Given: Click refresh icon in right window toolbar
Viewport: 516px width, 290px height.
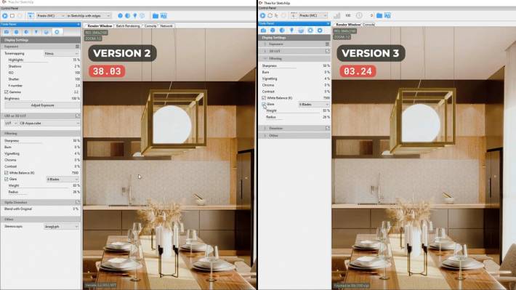Looking at the screenshot, I should click(270, 15).
